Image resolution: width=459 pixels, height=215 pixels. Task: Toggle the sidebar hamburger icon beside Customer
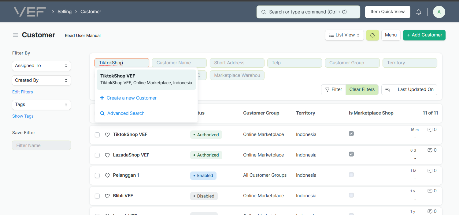click(x=16, y=35)
